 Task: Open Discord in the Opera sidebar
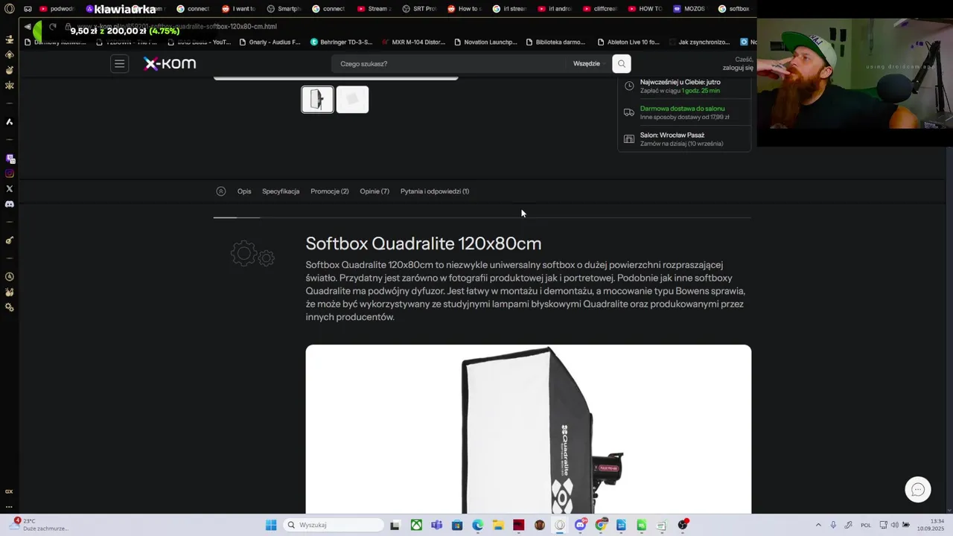pyautogui.click(x=10, y=204)
